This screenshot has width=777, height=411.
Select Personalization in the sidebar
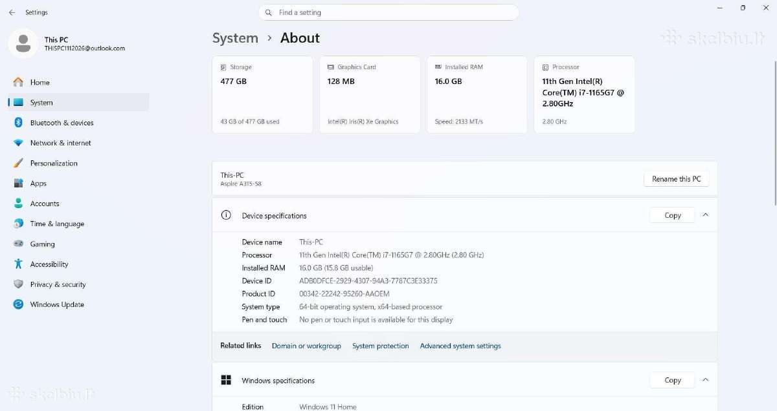pyautogui.click(x=78, y=163)
